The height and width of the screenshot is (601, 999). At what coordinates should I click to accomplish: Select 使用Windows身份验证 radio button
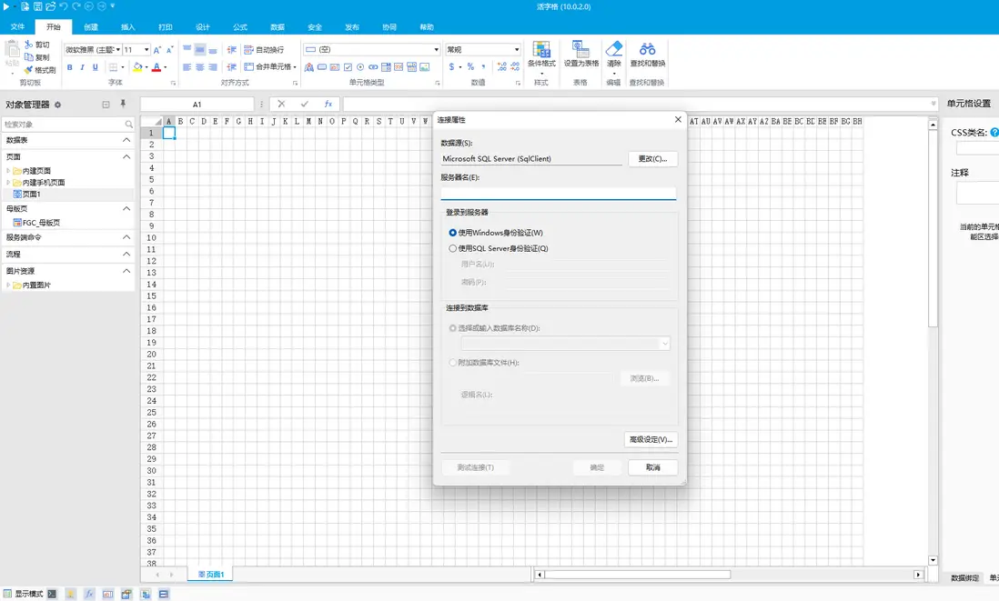(453, 233)
